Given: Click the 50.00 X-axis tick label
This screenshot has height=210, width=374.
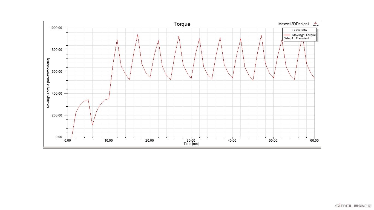Looking at the screenshot, I should point(273,140).
